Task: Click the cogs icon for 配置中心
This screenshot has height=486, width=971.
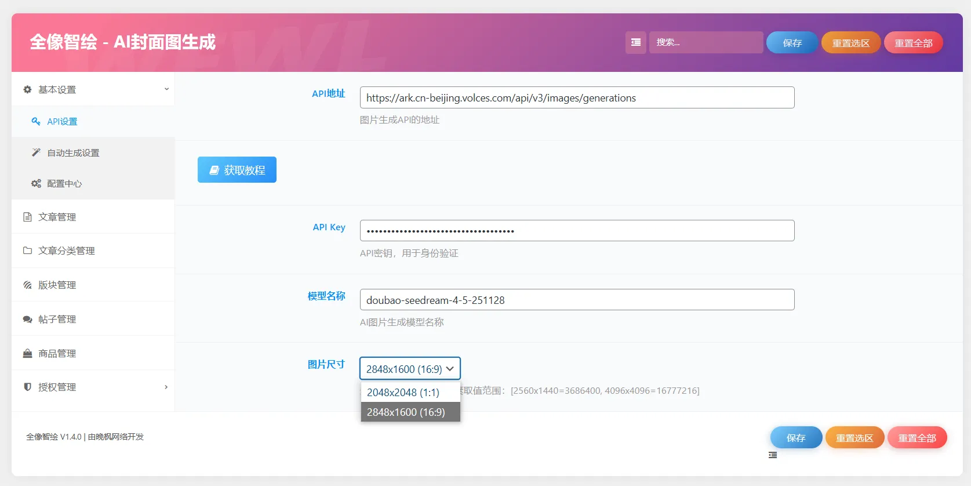Action: tap(36, 183)
